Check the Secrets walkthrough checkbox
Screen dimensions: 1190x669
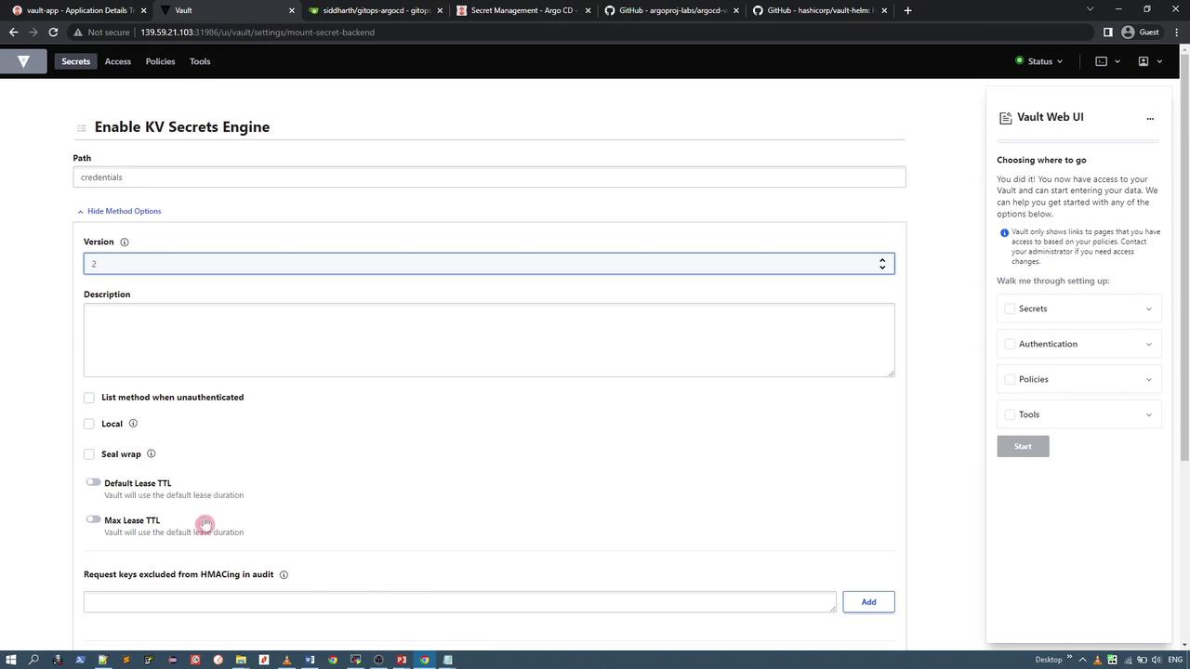click(x=1010, y=309)
